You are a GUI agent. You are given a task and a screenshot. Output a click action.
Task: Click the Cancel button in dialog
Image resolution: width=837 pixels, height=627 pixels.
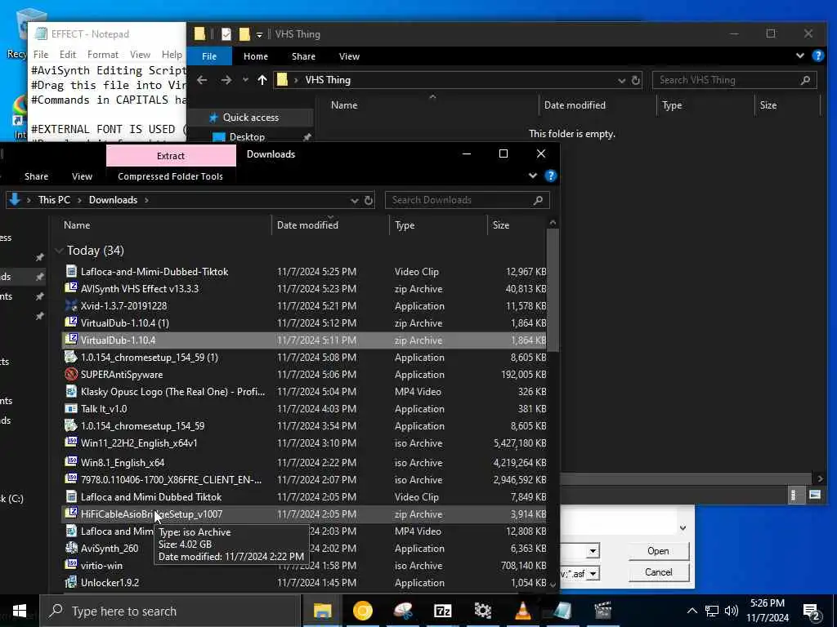pos(658,572)
